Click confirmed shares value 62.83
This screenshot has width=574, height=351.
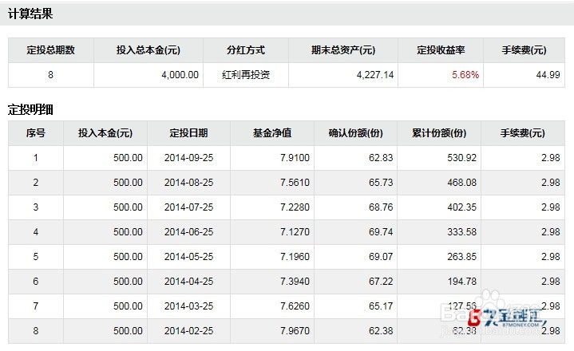click(381, 158)
